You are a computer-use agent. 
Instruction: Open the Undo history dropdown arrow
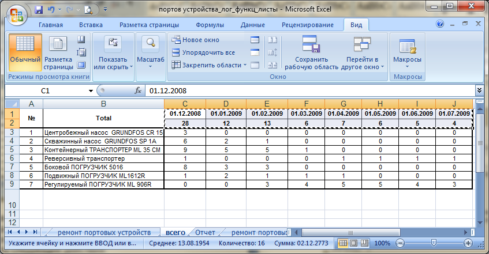pos(60,10)
